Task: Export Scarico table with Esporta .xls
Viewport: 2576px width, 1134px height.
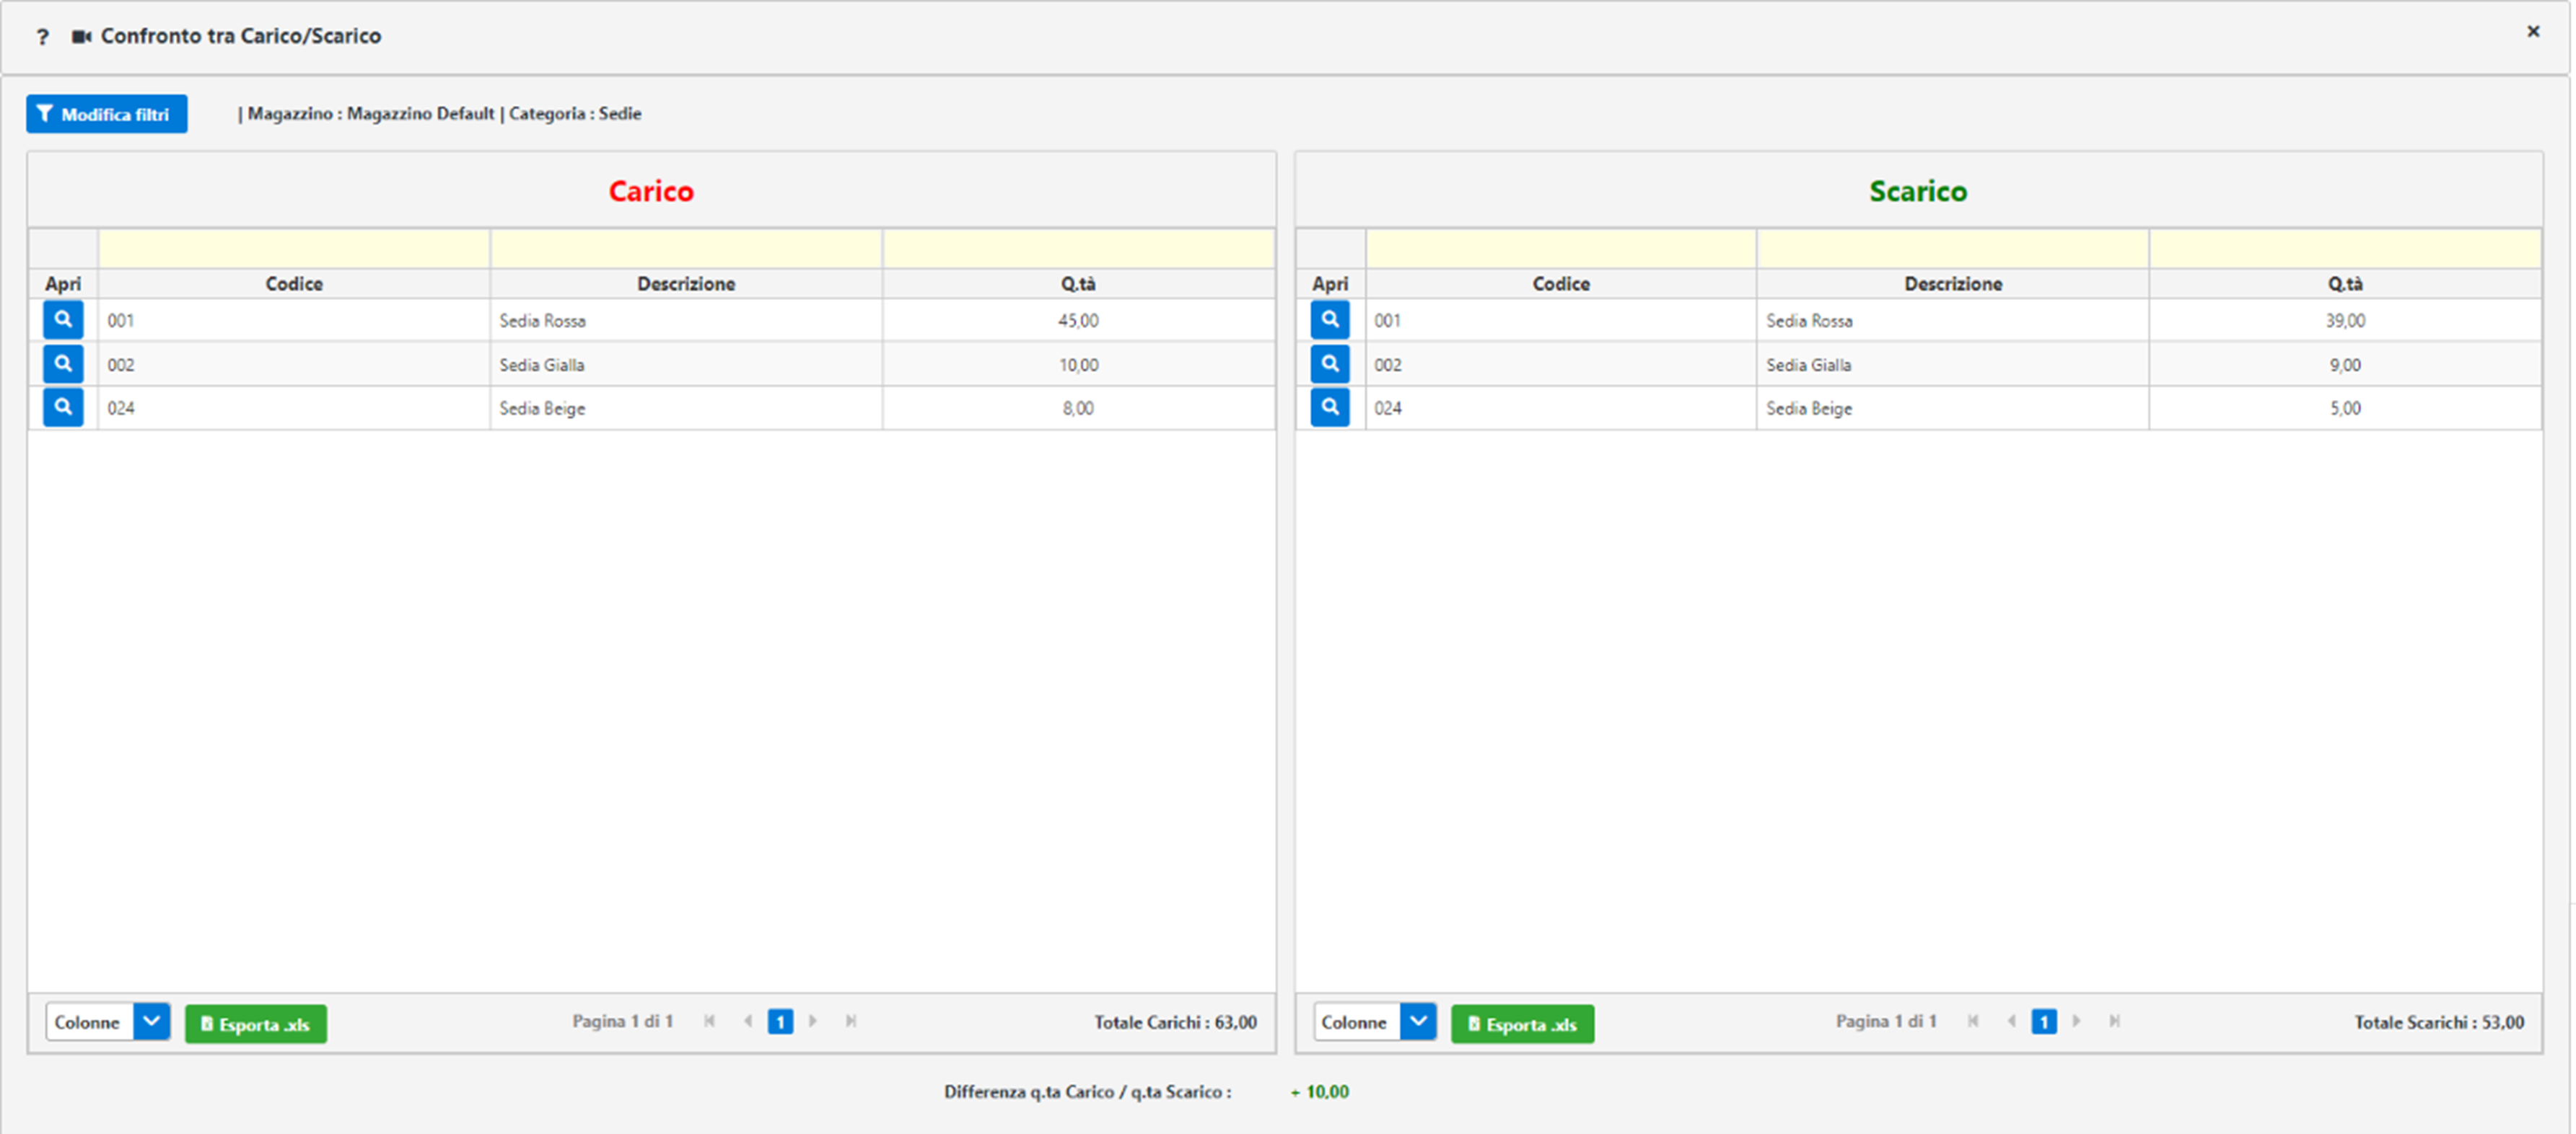Action: pyautogui.click(x=1523, y=1024)
